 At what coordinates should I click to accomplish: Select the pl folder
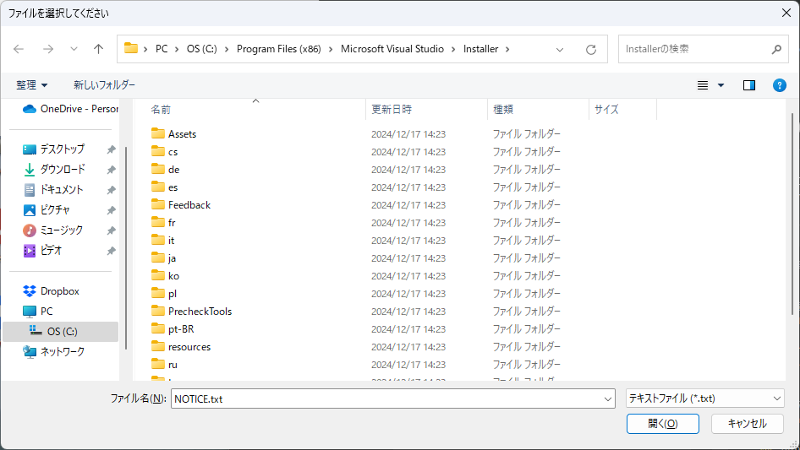[x=172, y=294]
